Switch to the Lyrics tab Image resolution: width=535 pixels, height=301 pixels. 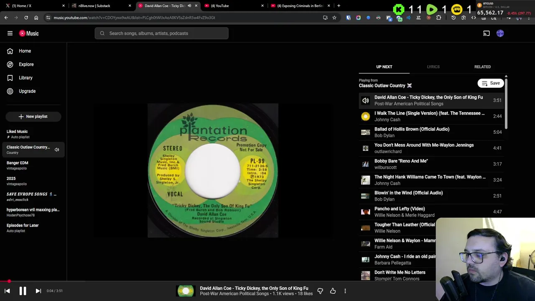pos(433,67)
